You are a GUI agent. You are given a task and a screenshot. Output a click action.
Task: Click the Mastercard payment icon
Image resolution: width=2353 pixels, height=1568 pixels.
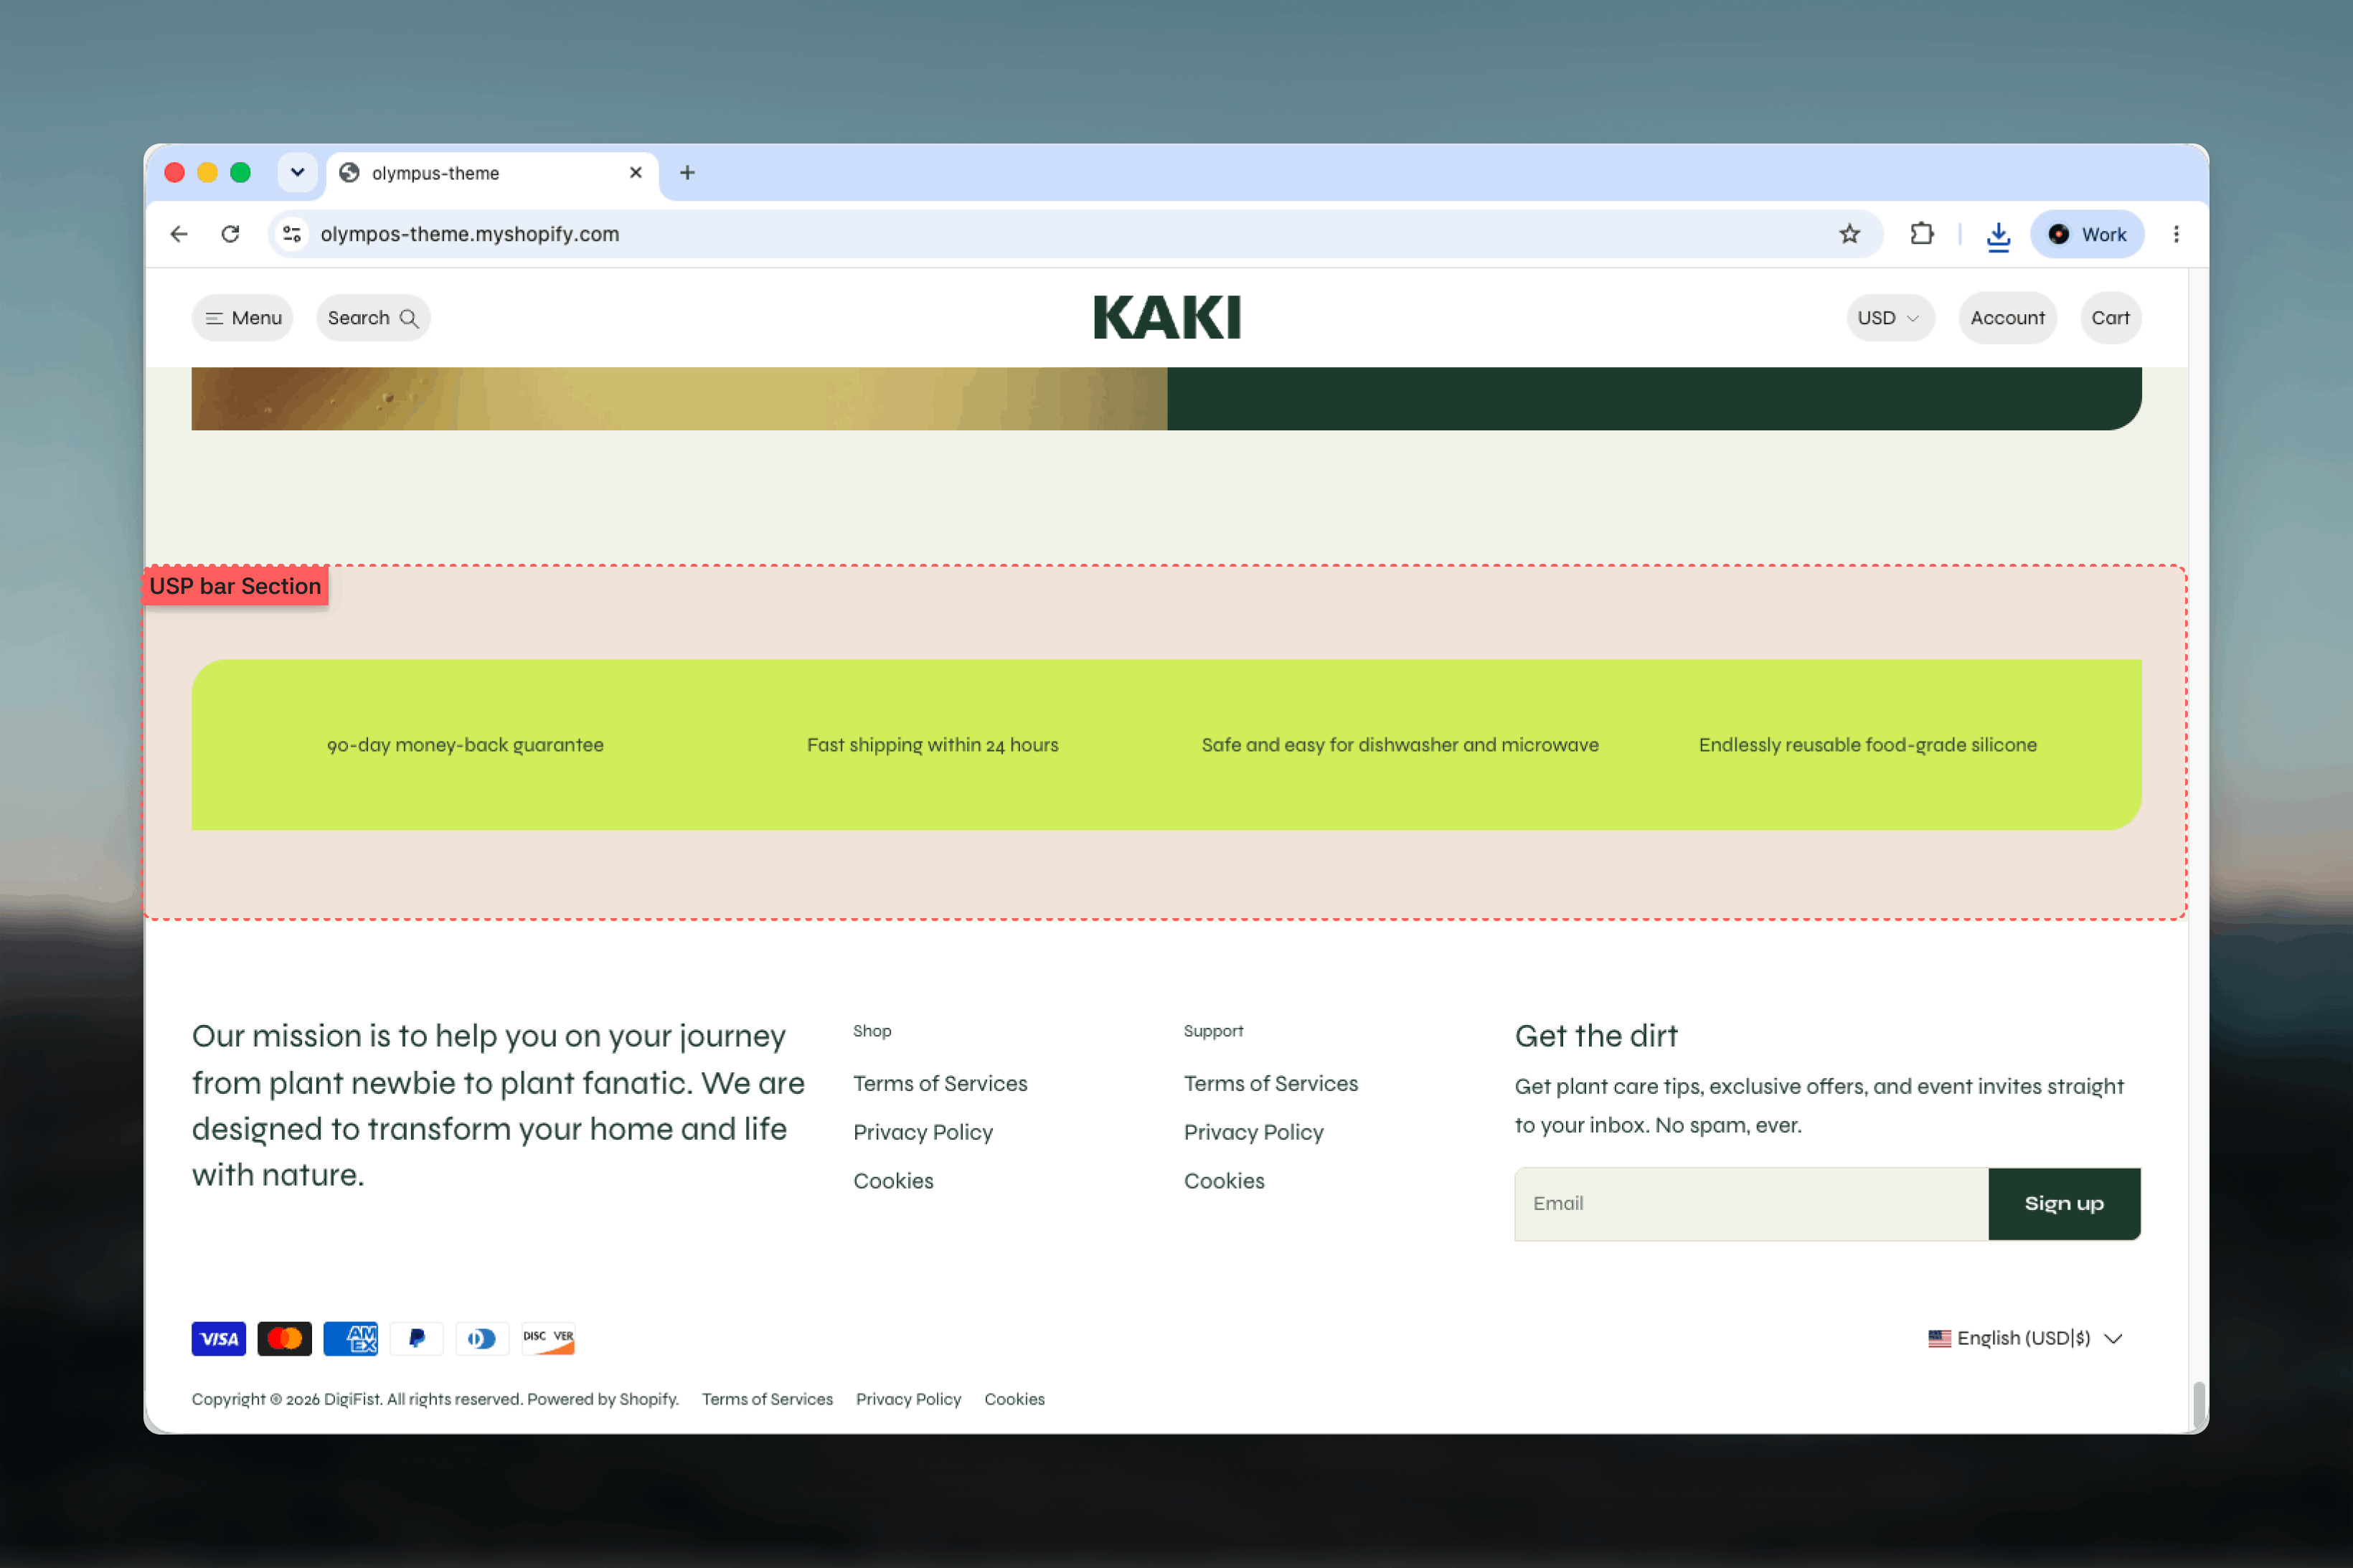point(285,1338)
